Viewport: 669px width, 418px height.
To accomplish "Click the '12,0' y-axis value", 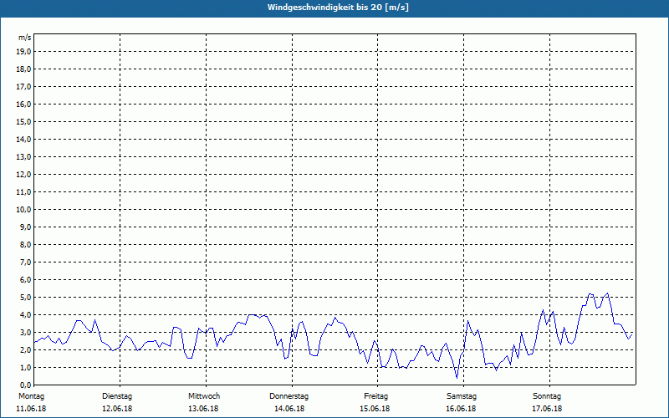I will [x=23, y=175].
